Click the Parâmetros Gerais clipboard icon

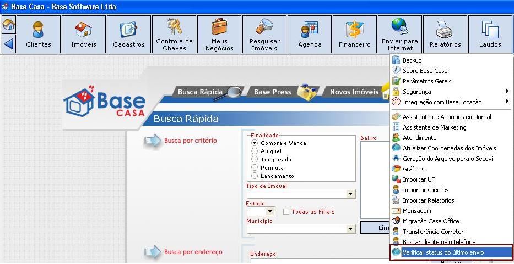click(396, 81)
